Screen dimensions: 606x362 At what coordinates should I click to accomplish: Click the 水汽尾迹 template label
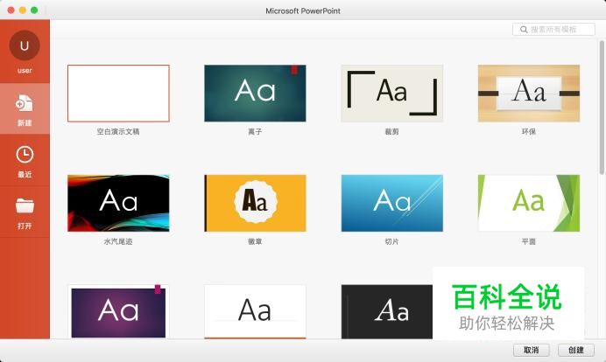point(118,241)
